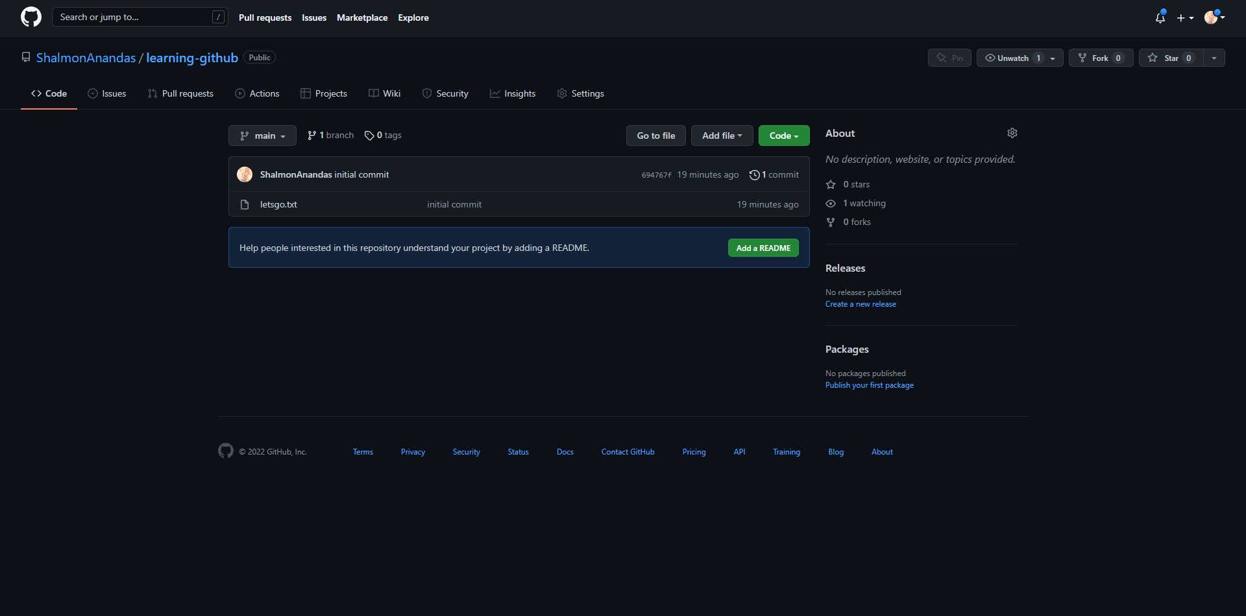Open the main branch selector dropdown
The image size is (1246, 616).
pos(262,136)
